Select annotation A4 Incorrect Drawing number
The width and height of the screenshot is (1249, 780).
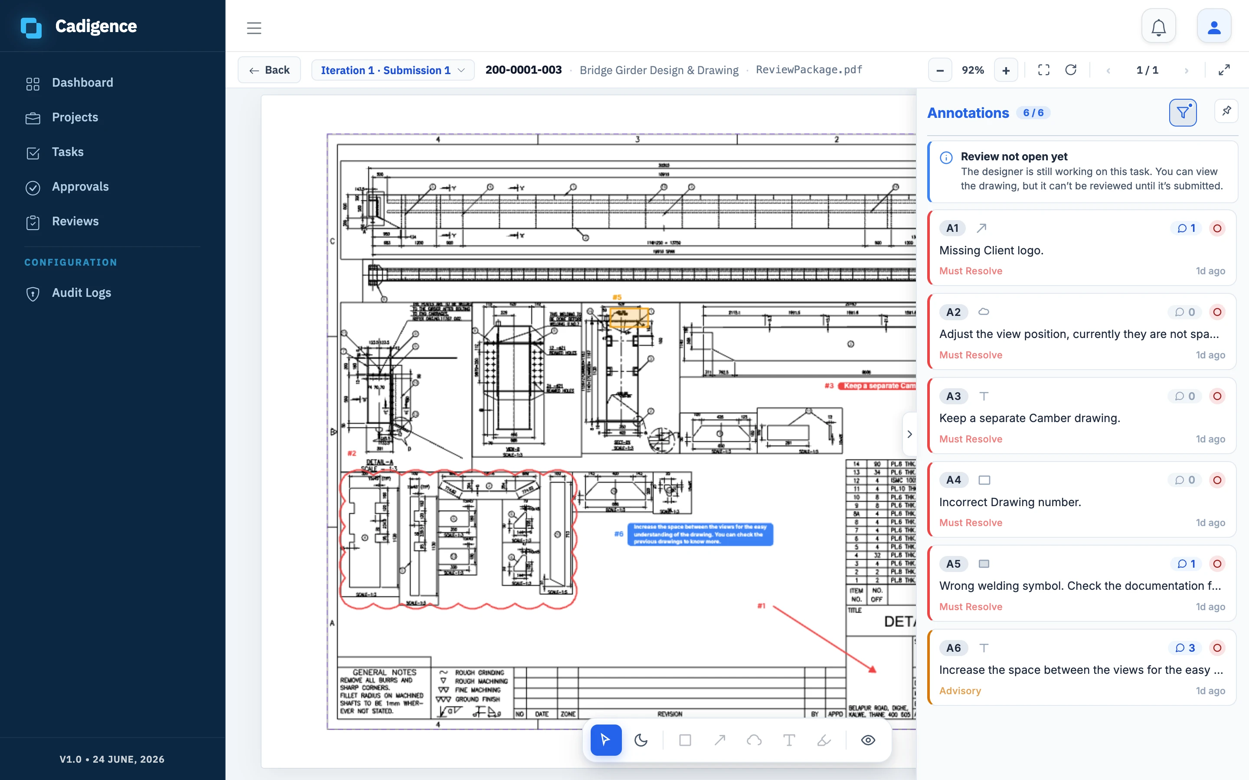[1082, 499]
